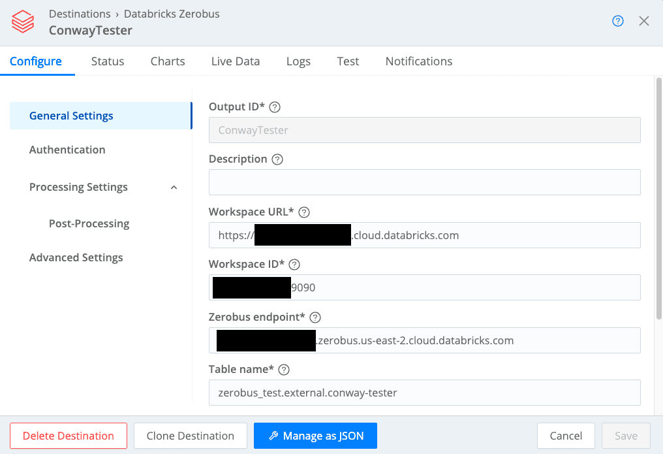The width and height of the screenshot is (663, 454).
Task: View the Logs tab
Action: [x=298, y=62]
